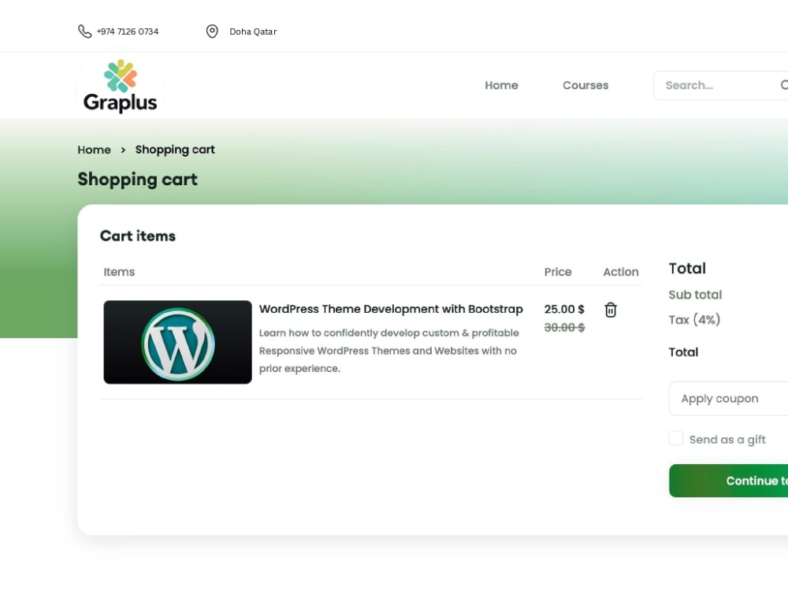Image resolution: width=788 pixels, height=591 pixels.
Task: Click the Cart items heading
Action: point(138,236)
